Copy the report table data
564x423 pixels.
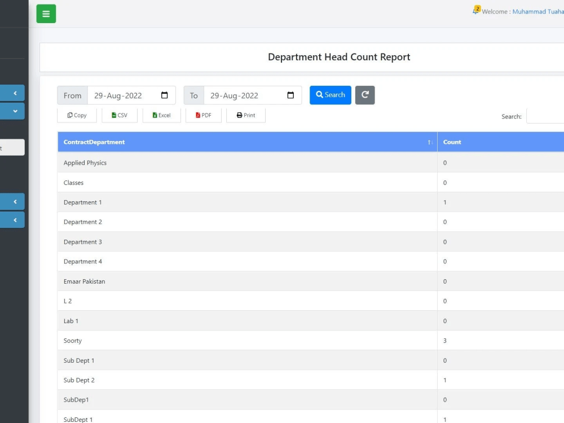point(77,115)
